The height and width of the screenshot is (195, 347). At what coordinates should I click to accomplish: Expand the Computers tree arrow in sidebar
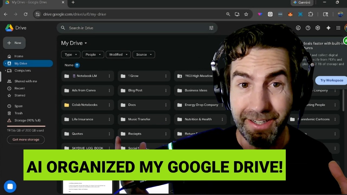click(x=5, y=71)
